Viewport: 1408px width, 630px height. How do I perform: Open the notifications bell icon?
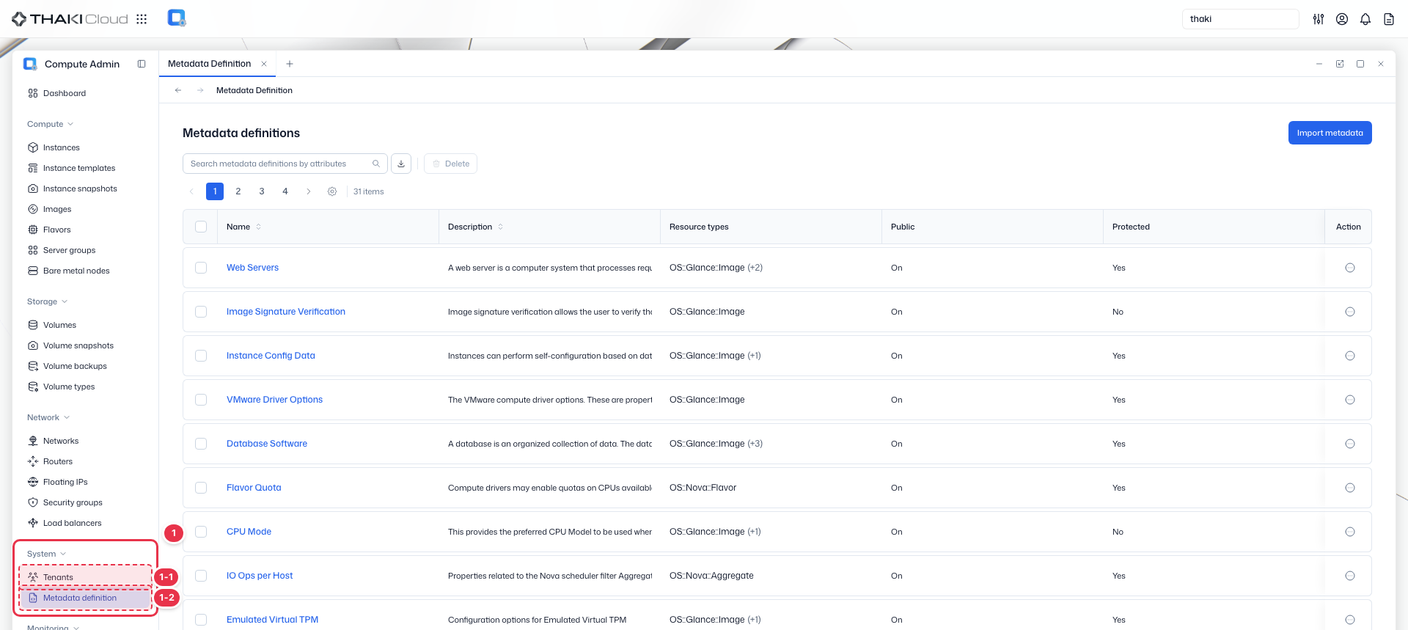[x=1365, y=19]
